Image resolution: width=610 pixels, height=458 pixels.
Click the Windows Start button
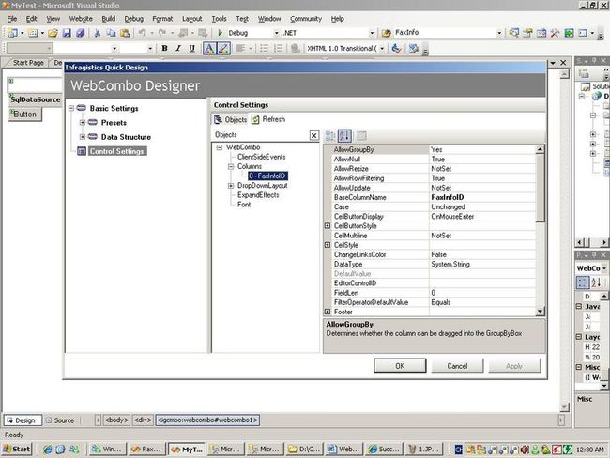coord(17,449)
